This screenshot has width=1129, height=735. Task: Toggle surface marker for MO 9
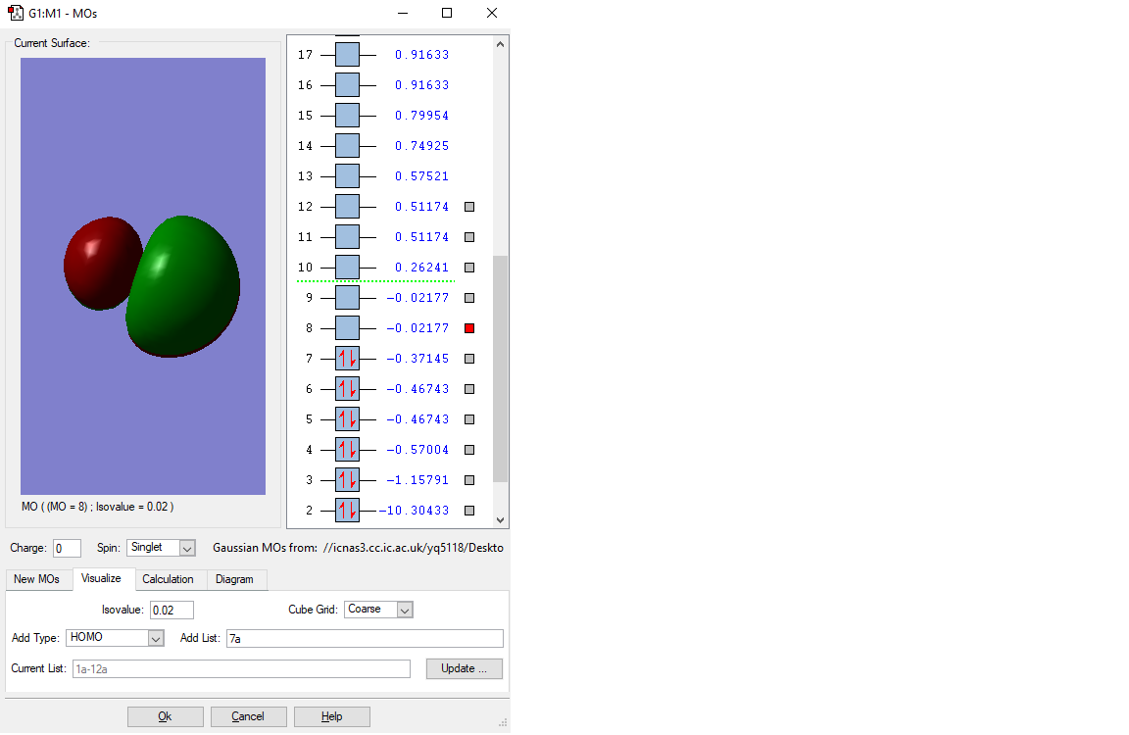point(469,297)
